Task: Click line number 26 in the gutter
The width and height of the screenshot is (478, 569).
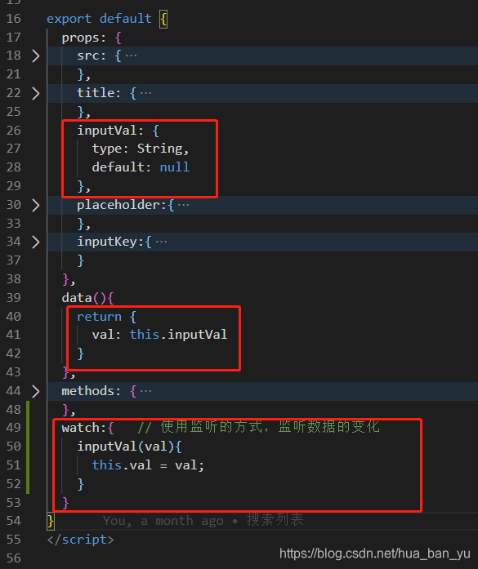Action: [x=13, y=131]
